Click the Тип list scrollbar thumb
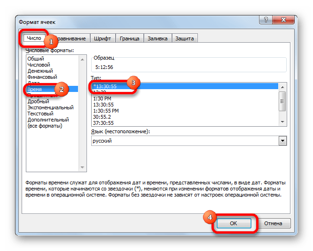 282,101
